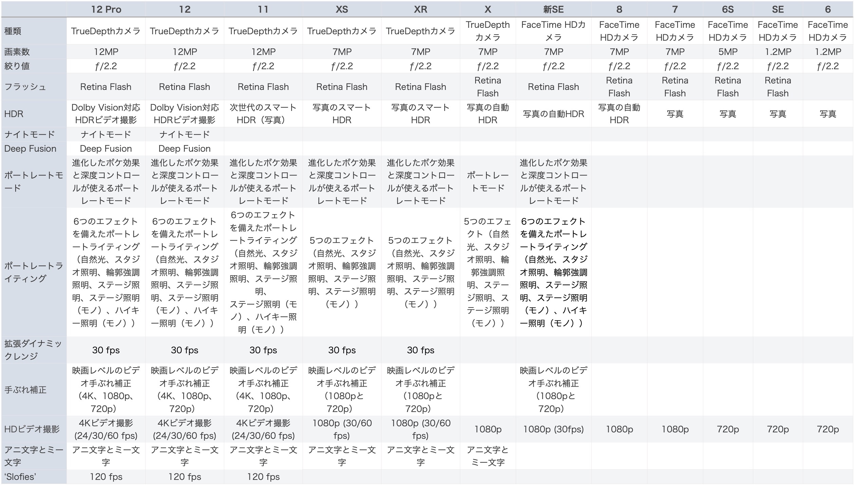Select 120 fps cell in the 12 Pro column
Screen dimensions: 854x485
click(x=106, y=477)
